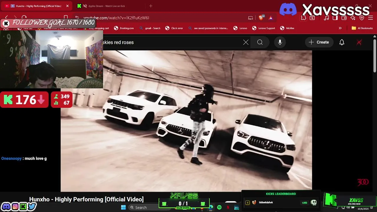Open the eBay shopping cart bookmark
Image resolution: width=377 pixels, height=212 pixels.
click(x=96, y=28)
